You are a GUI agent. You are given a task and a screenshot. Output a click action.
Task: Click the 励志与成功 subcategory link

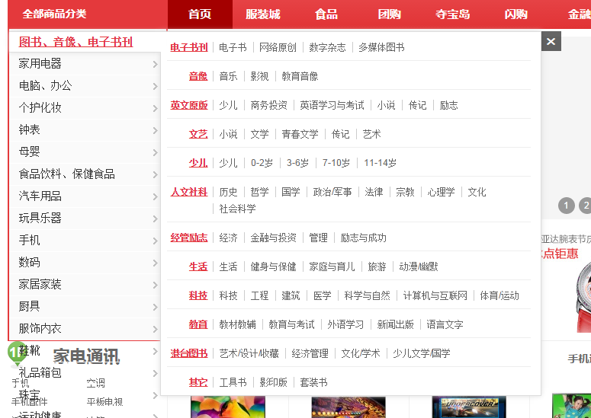click(363, 238)
